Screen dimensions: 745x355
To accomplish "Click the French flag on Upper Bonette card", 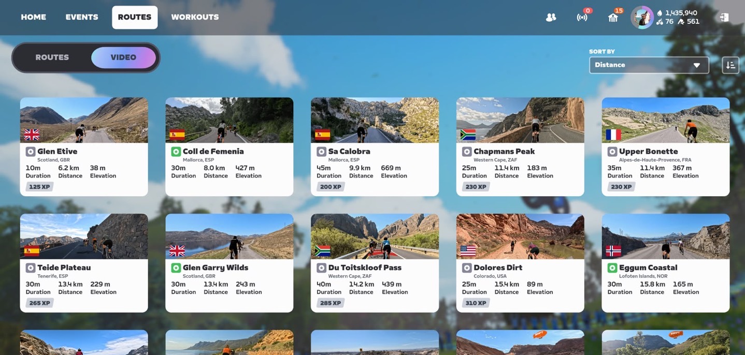I will 613,135.
